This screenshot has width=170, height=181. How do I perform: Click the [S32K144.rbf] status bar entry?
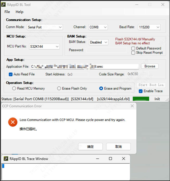(82, 99)
